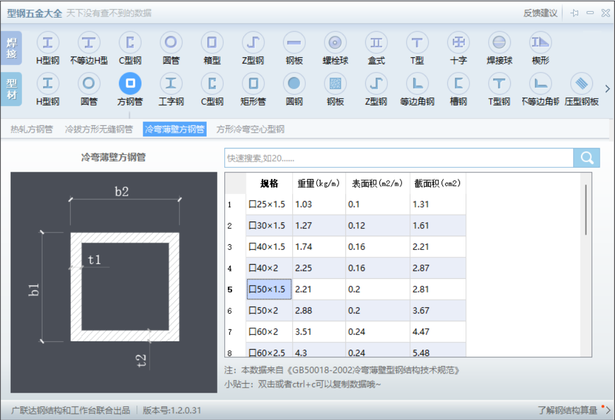Select spec cell 口50×1.5

pyautogui.click(x=269, y=289)
